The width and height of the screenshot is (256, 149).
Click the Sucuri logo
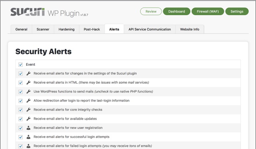(28, 12)
